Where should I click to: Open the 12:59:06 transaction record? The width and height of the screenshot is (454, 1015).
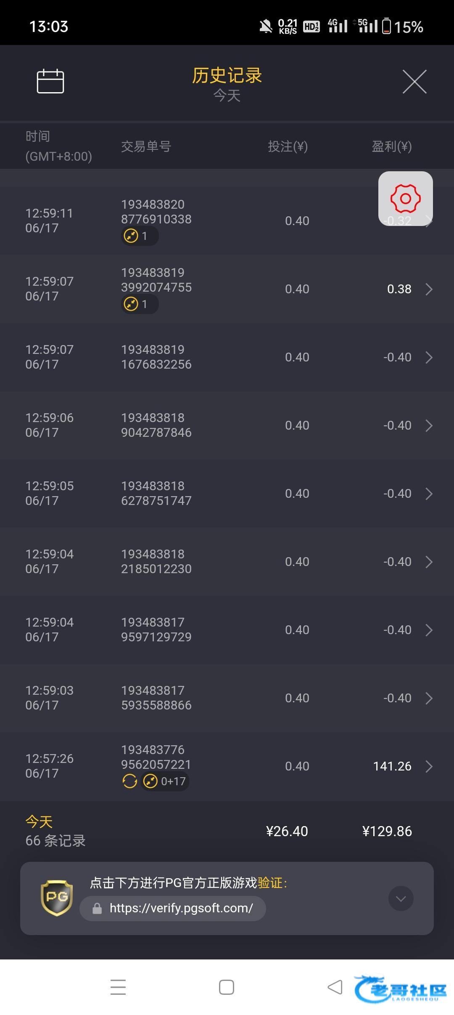coord(227,425)
